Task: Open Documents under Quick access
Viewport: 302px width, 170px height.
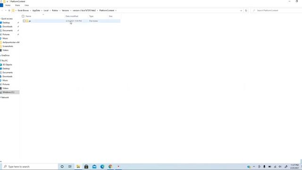Action: coord(8,31)
